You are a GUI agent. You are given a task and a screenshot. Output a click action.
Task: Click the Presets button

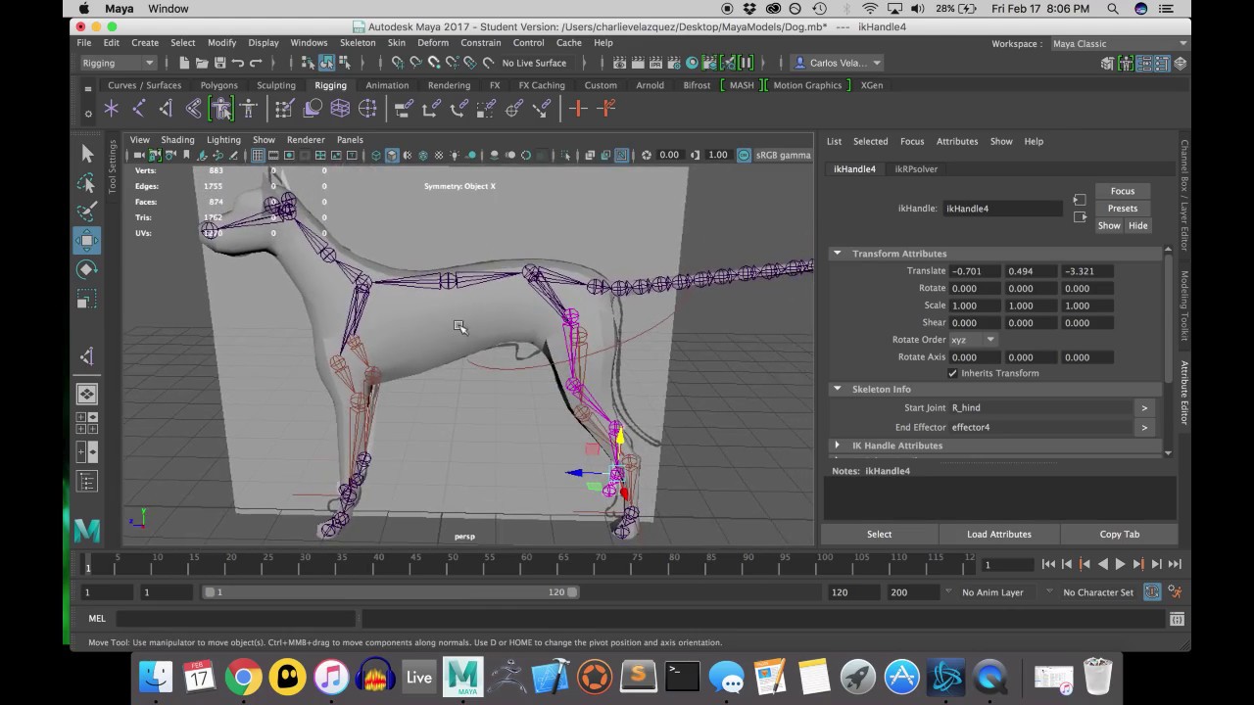coord(1123,209)
